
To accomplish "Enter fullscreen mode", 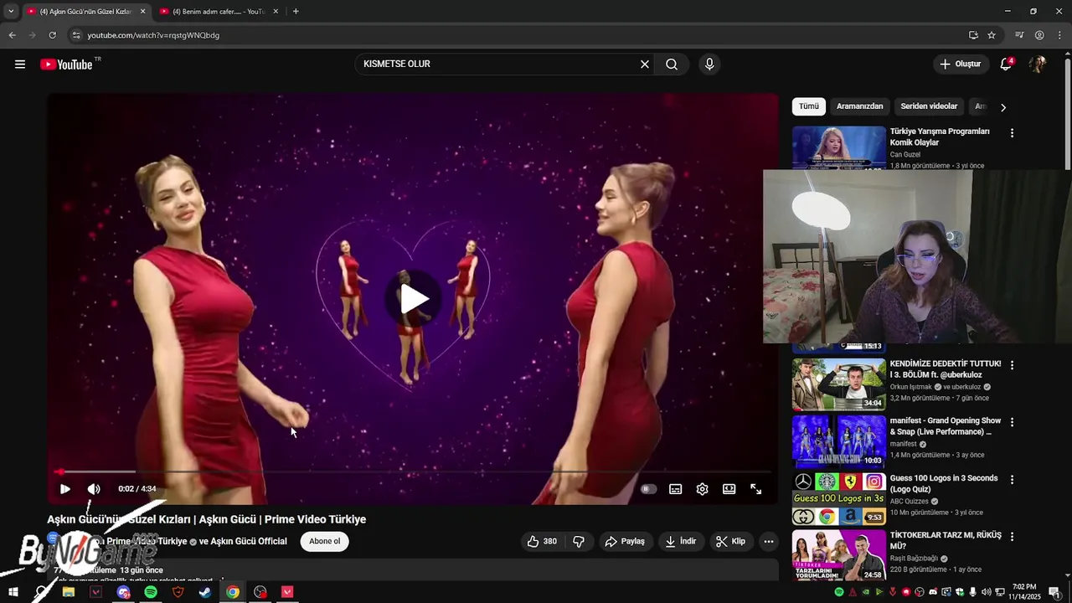I will click(755, 489).
